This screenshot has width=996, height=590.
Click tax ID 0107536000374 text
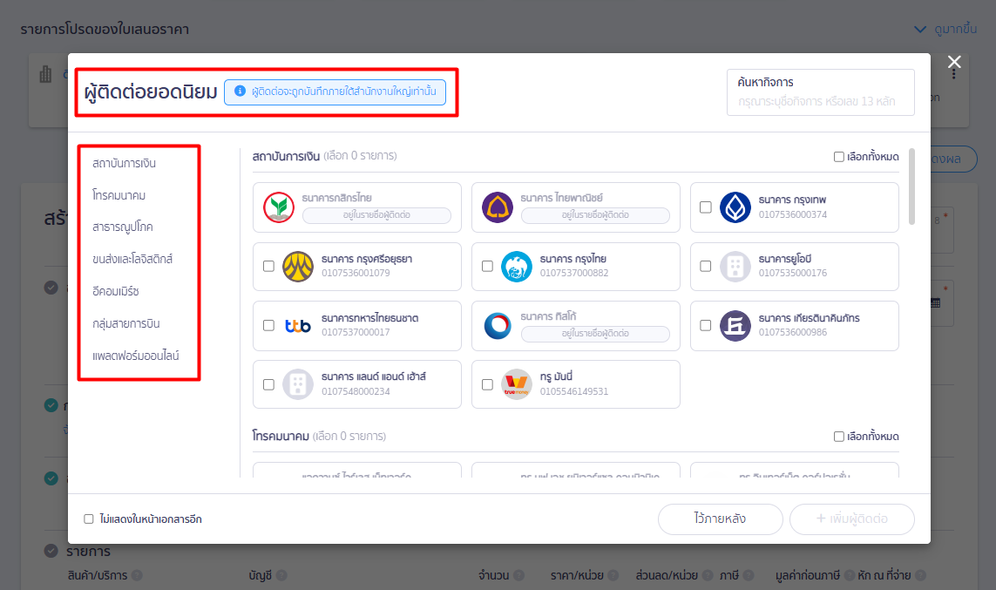793,214
